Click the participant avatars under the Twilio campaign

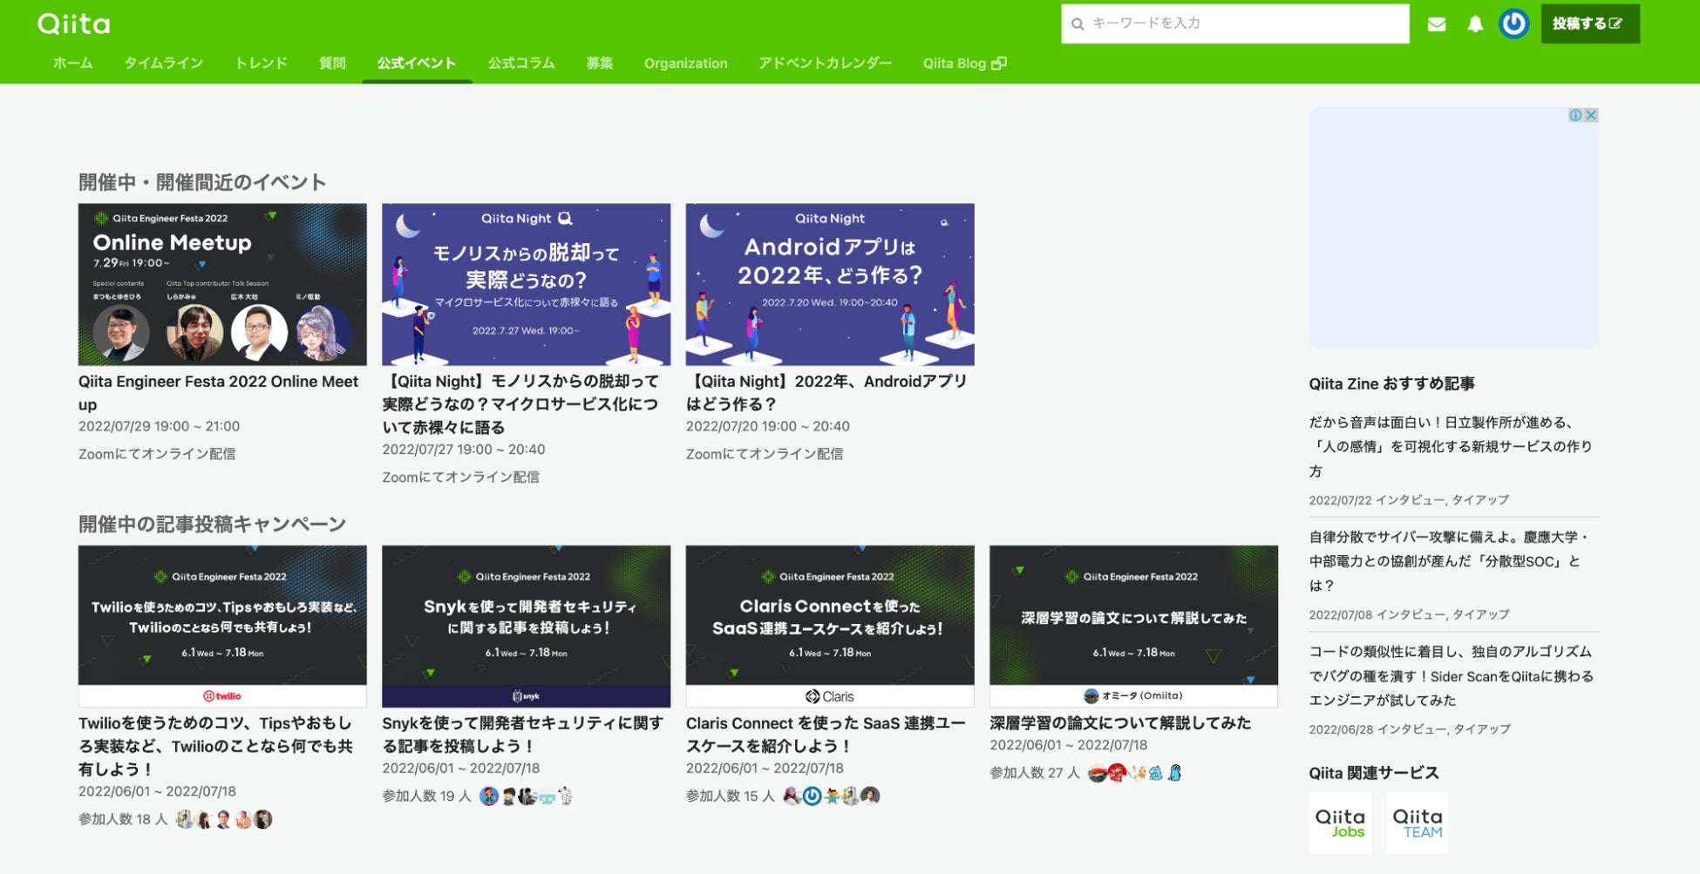tap(224, 819)
